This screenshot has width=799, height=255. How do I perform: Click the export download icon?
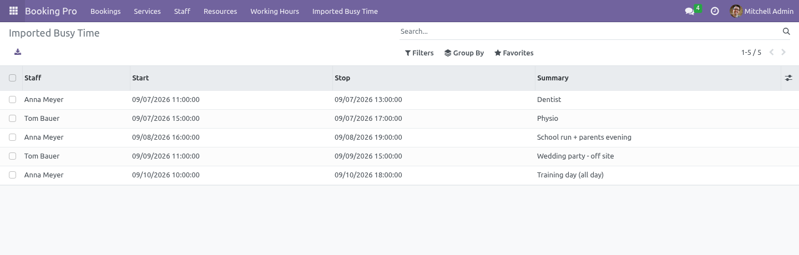pos(18,52)
